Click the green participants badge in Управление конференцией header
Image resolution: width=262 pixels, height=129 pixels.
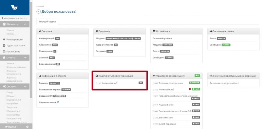(x=197, y=76)
